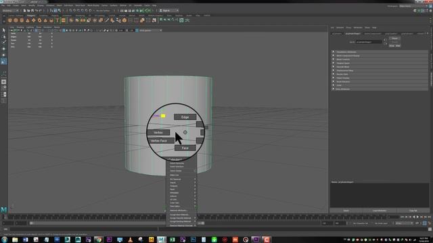Choose Edge in the marking menu

pos(185,117)
